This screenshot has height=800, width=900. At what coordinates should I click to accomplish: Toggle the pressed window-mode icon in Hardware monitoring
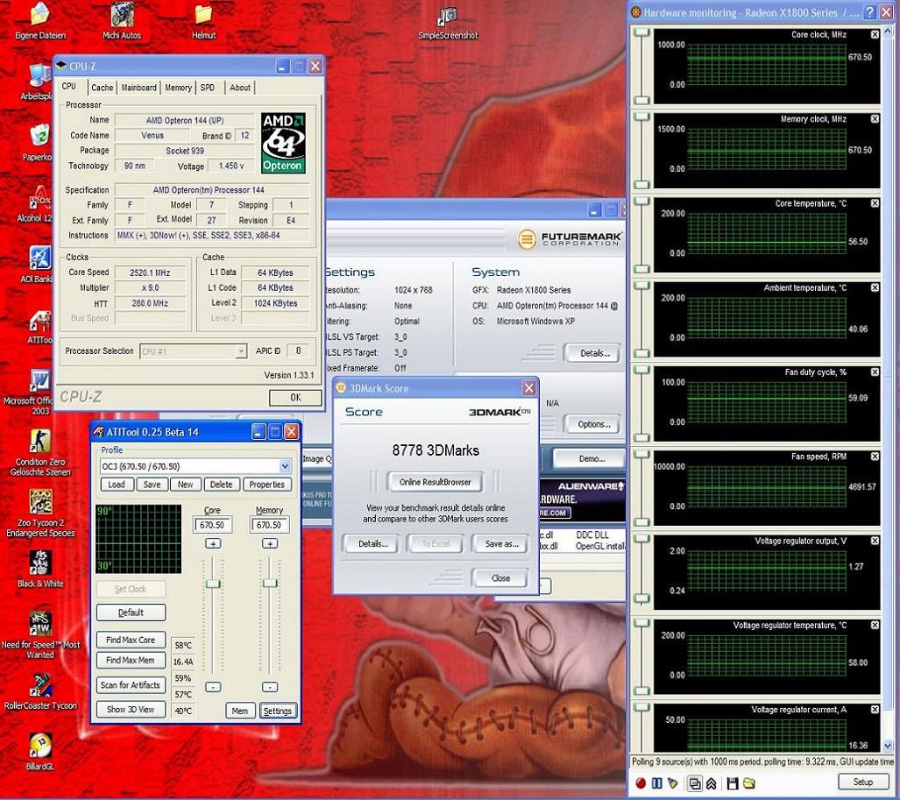click(695, 782)
